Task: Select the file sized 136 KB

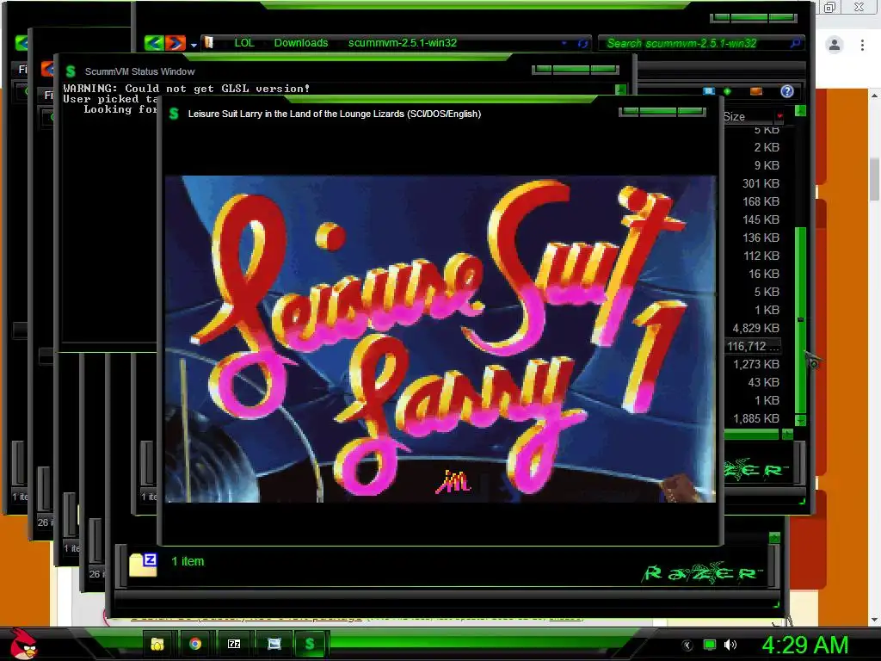Action: coord(761,238)
